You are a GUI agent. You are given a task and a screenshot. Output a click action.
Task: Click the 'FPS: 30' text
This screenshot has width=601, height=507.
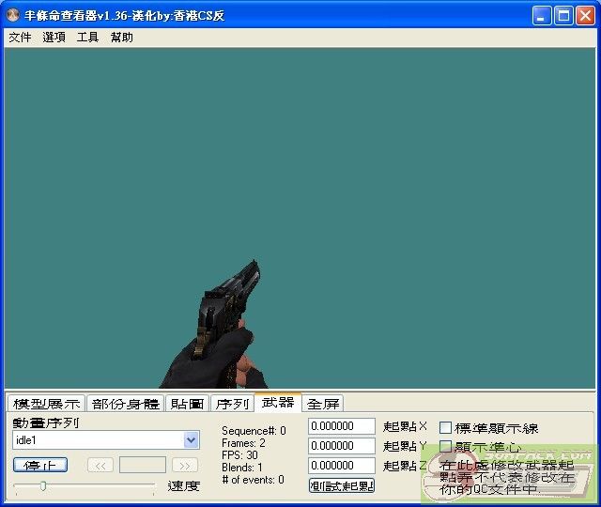[x=239, y=455]
